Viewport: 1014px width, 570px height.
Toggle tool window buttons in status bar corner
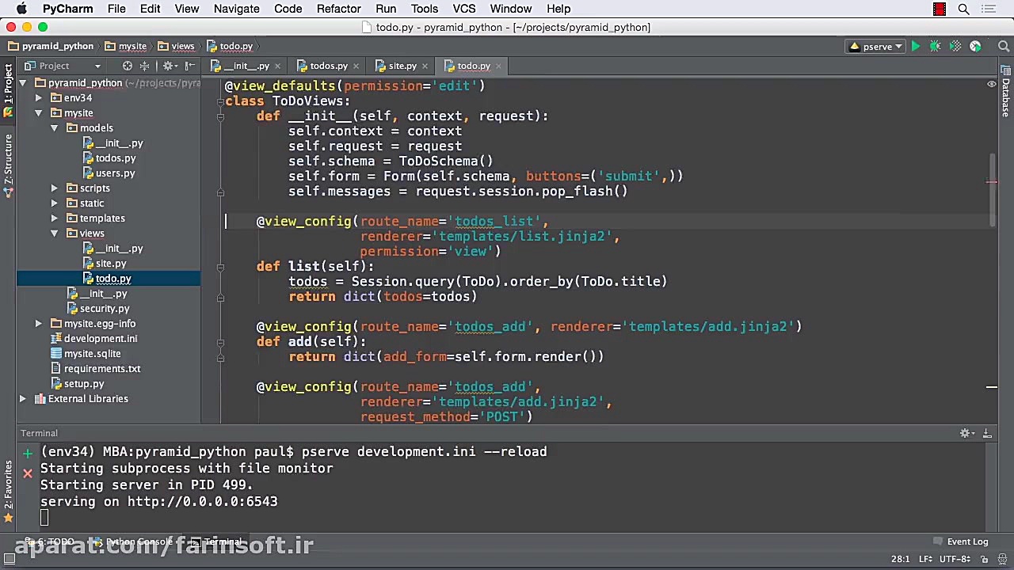click(x=10, y=559)
